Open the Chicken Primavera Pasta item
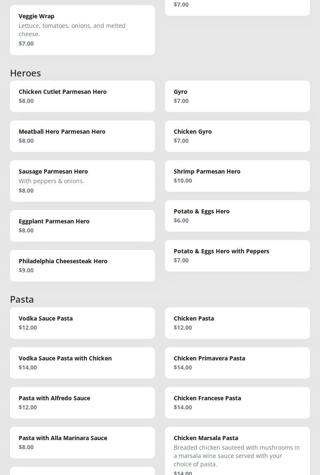The image size is (320, 475). pyautogui.click(x=237, y=363)
